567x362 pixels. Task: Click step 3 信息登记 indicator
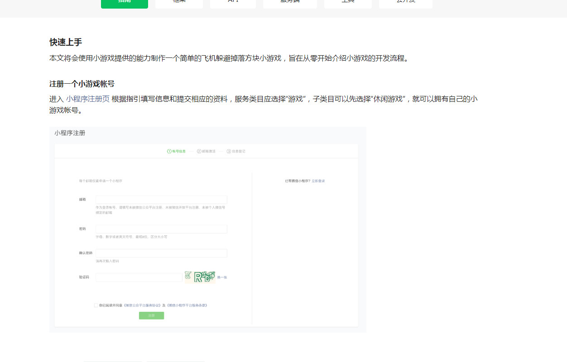point(236,152)
